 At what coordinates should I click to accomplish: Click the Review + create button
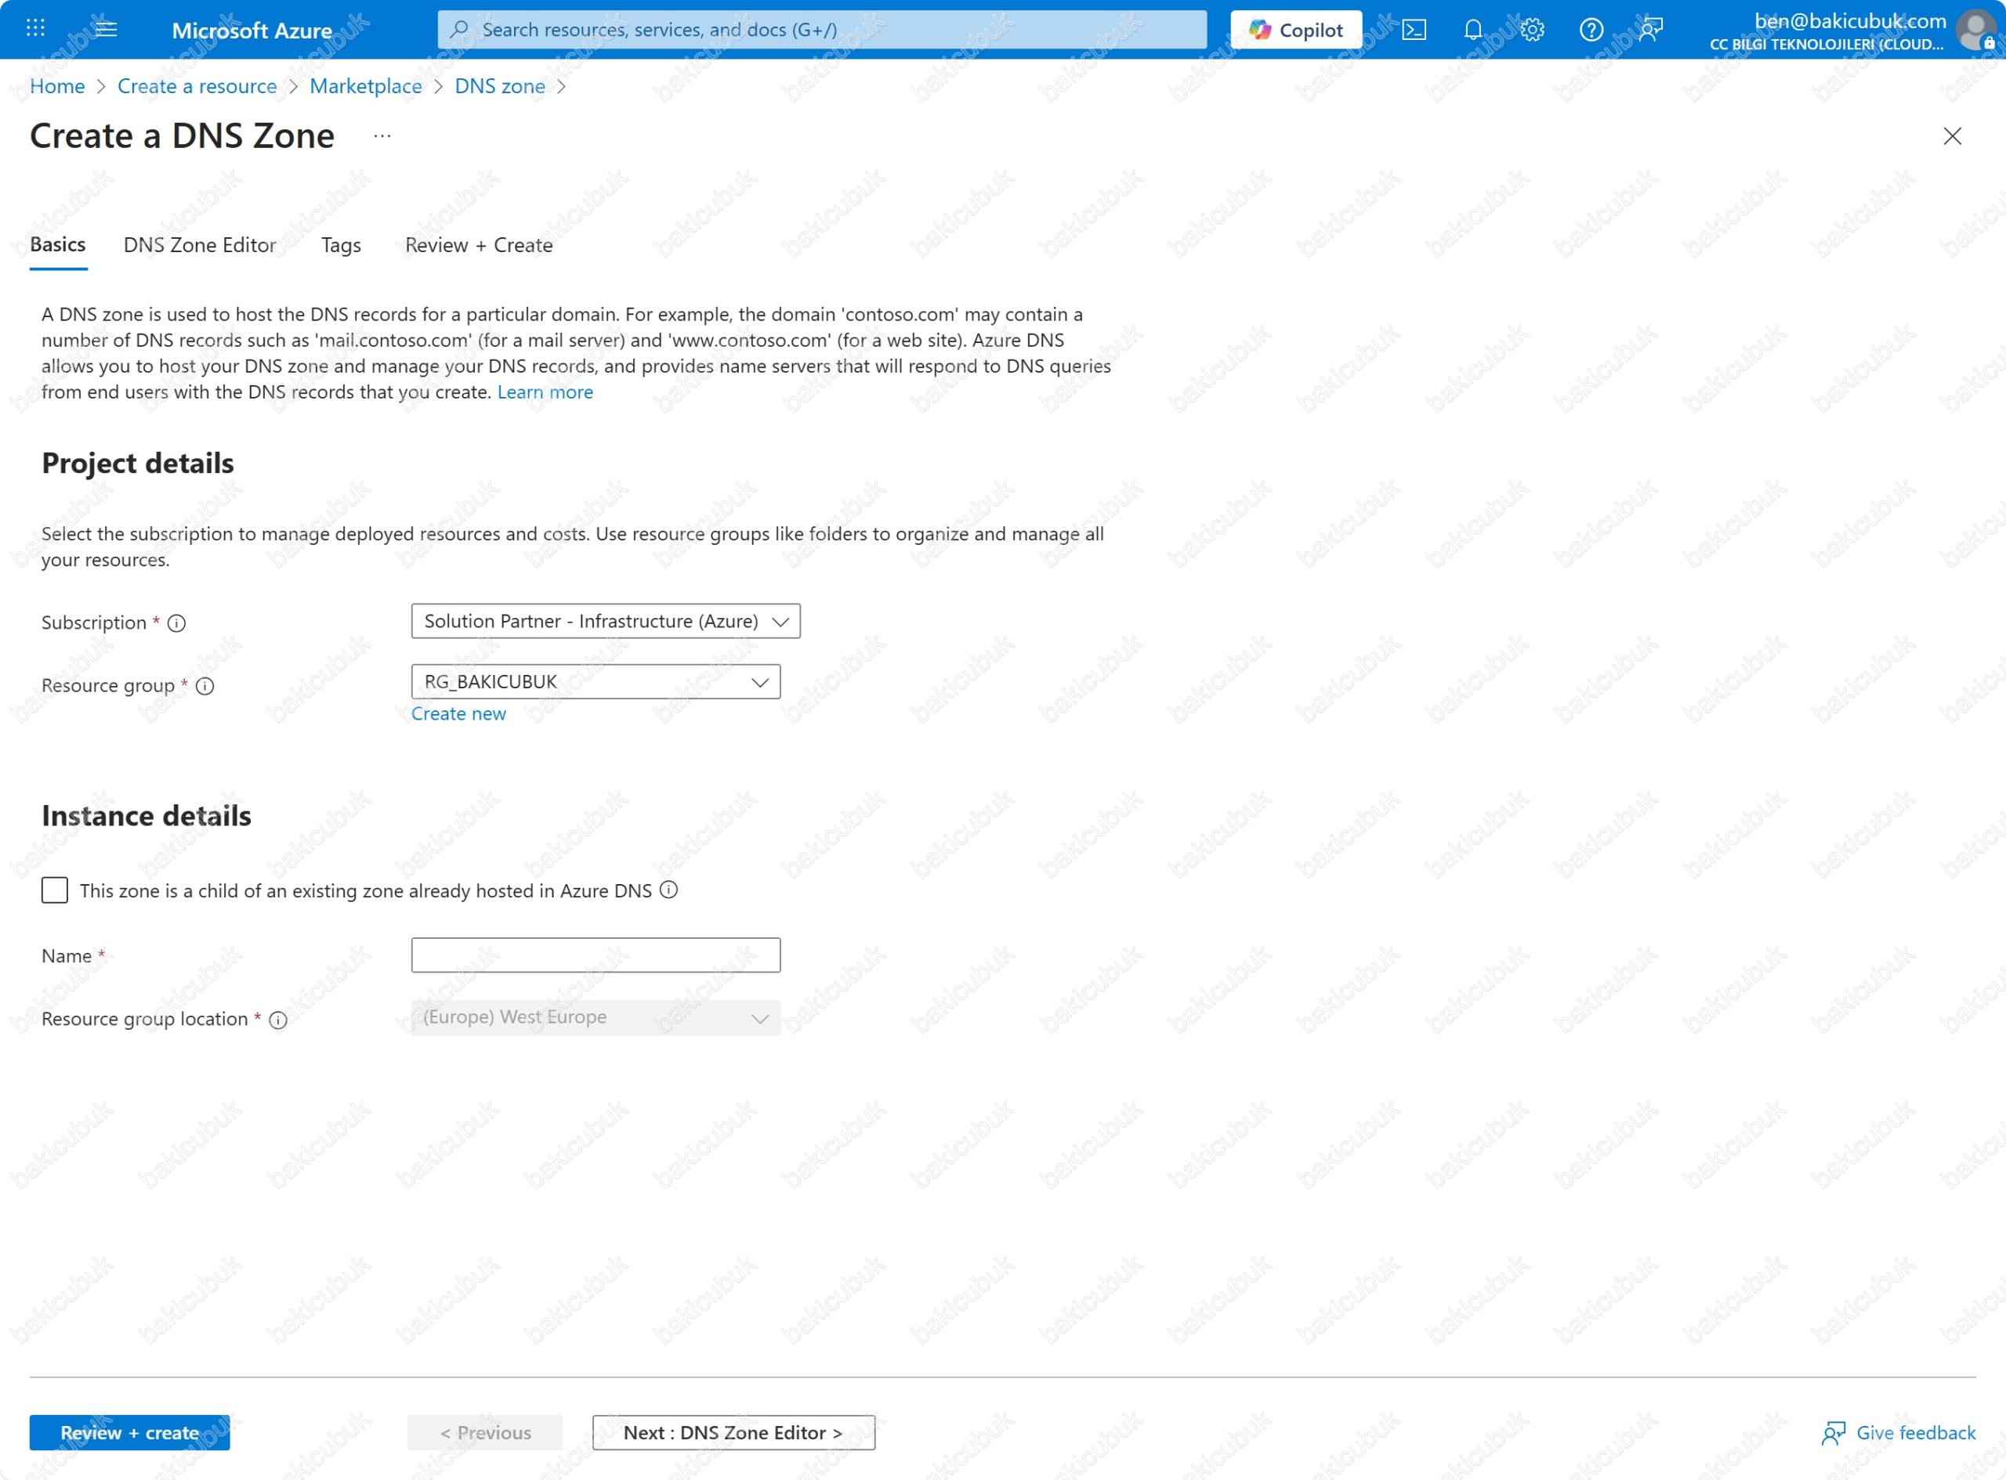click(130, 1432)
